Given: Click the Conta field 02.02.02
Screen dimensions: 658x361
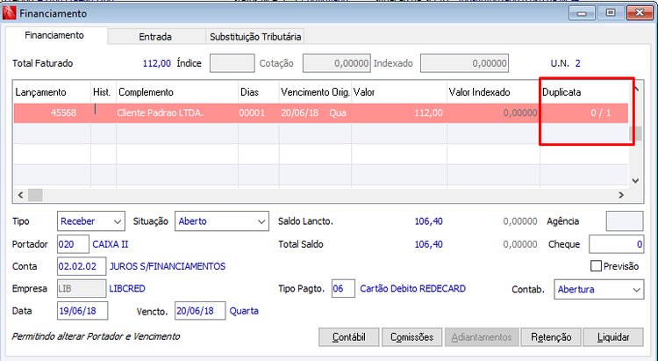Looking at the screenshot, I should pyautogui.click(x=82, y=266).
